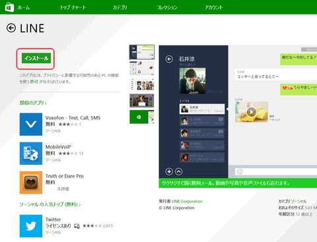Expand the 類似のアプリ section
The width and height of the screenshot is (317, 242).
(33, 103)
